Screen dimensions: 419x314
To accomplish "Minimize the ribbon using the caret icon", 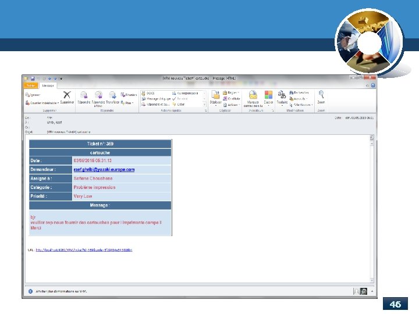I will (x=368, y=85).
